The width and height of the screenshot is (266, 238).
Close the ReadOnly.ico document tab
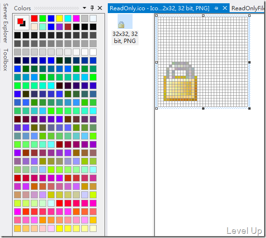click(x=225, y=8)
